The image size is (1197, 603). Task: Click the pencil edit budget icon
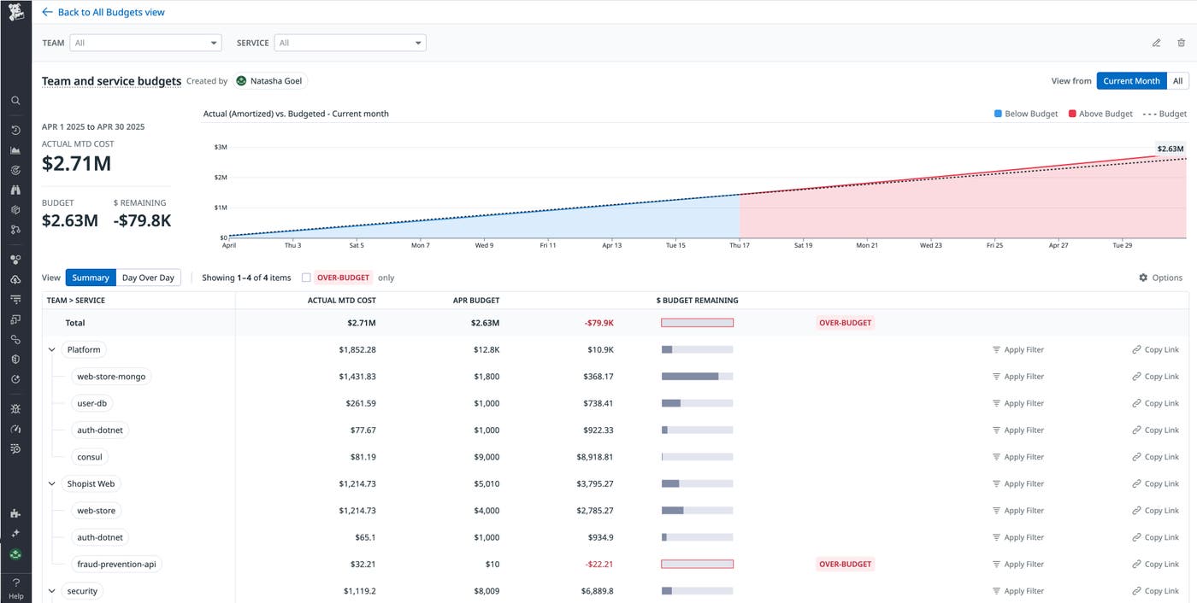point(1156,43)
